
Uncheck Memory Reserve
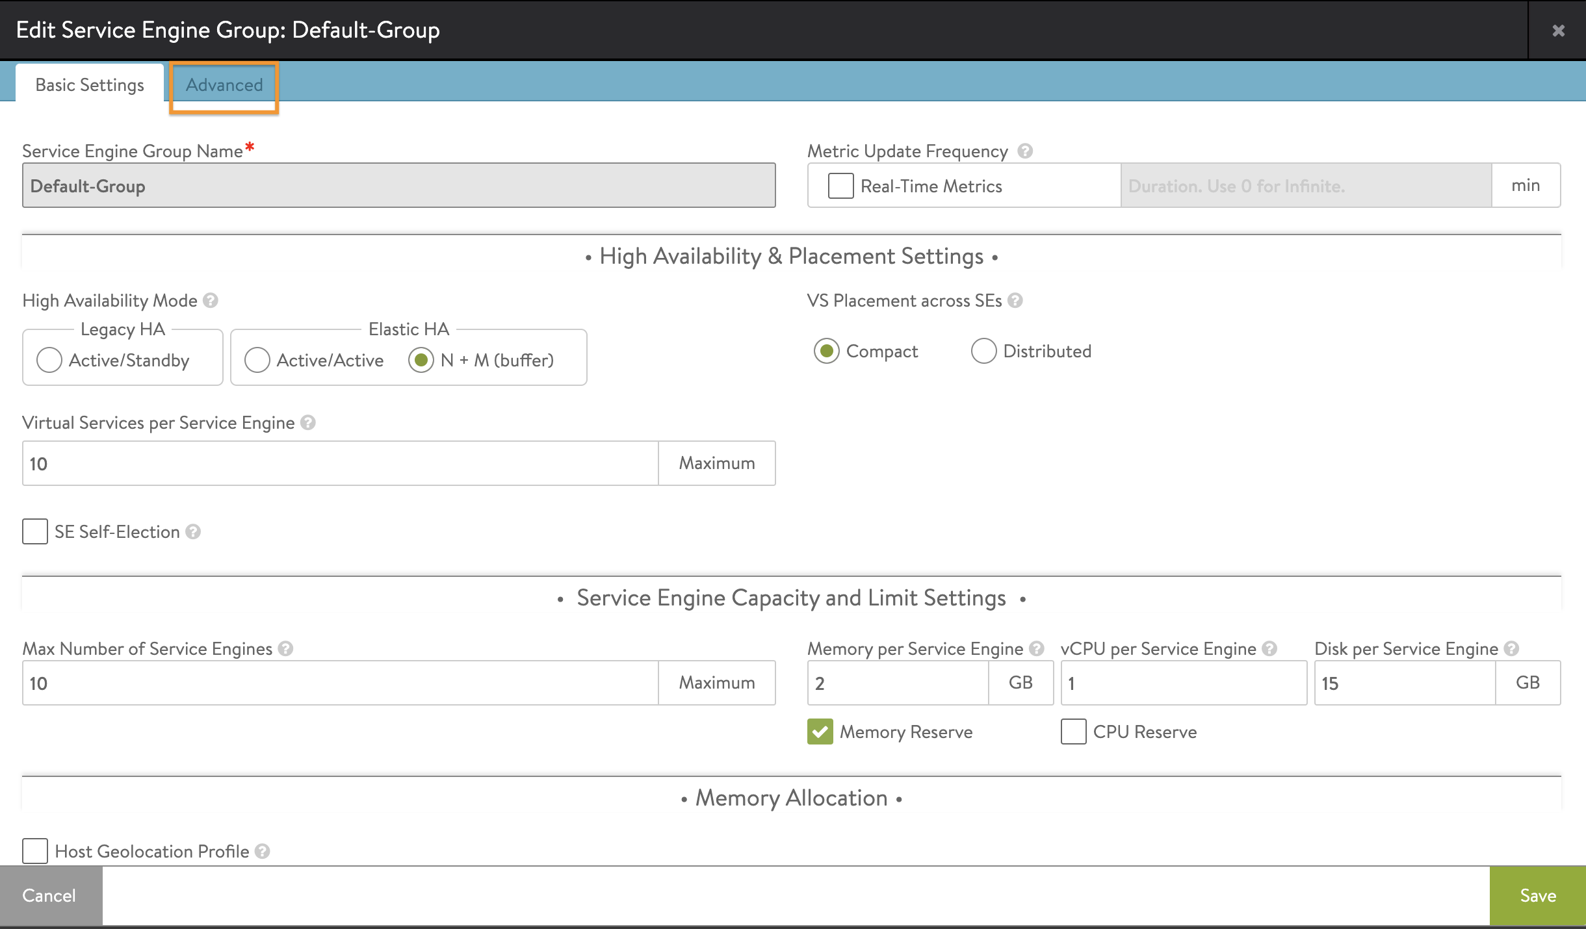click(820, 732)
